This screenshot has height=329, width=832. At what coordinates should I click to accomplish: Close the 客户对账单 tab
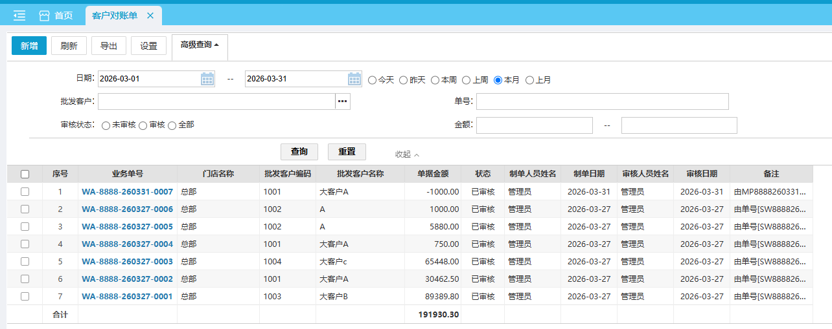pyautogui.click(x=150, y=16)
